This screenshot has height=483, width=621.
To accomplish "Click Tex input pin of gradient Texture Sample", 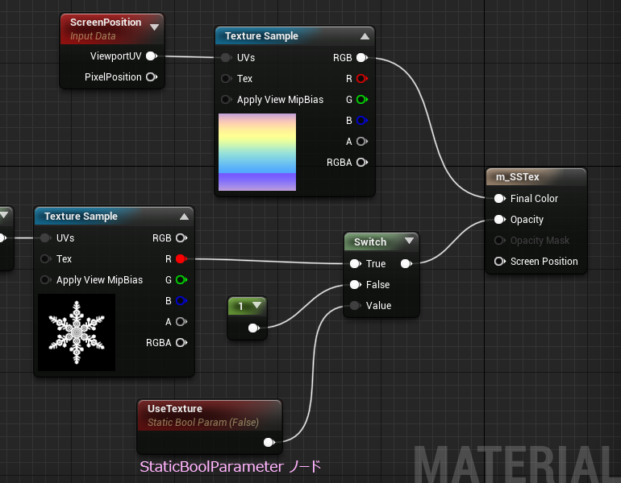I will click(226, 79).
